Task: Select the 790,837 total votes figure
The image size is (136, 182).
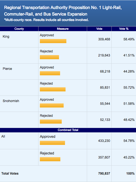Action: (x=104, y=174)
